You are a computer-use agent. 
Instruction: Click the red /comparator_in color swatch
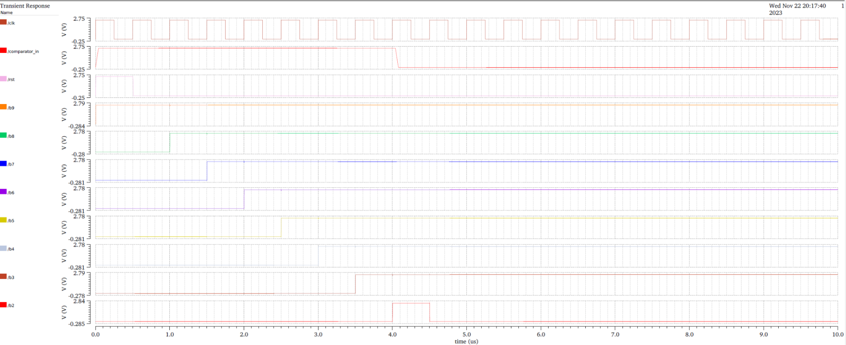coord(3,51)
